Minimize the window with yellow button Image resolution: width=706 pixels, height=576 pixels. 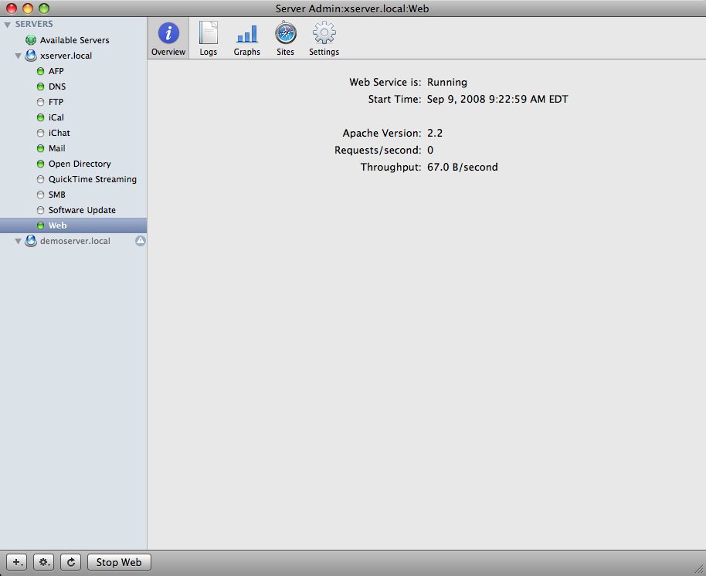[28, 8]
